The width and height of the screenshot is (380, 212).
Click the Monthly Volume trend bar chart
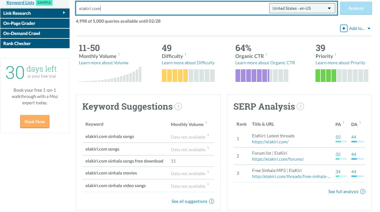[110, 74]
